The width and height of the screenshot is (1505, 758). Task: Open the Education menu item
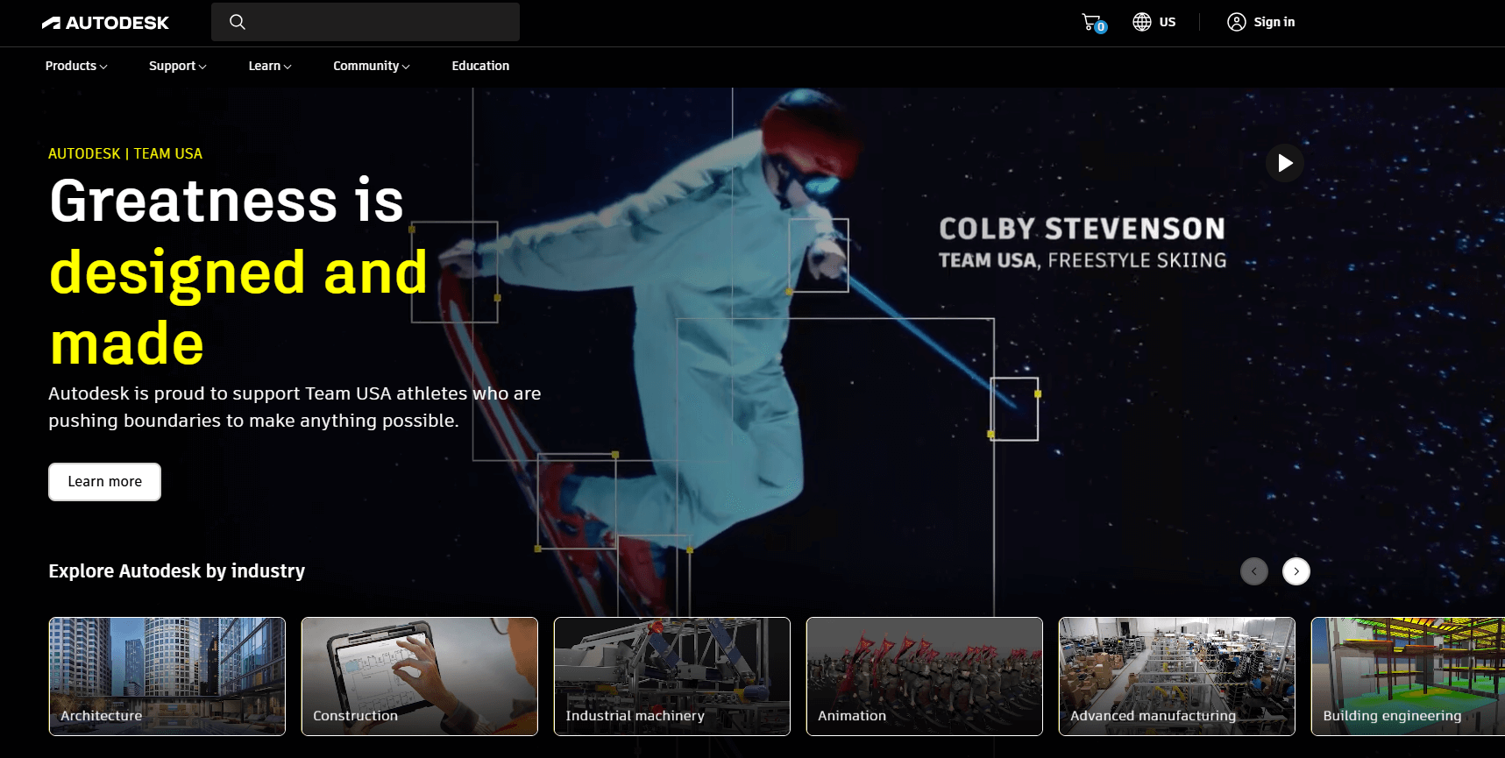(480, 66)
